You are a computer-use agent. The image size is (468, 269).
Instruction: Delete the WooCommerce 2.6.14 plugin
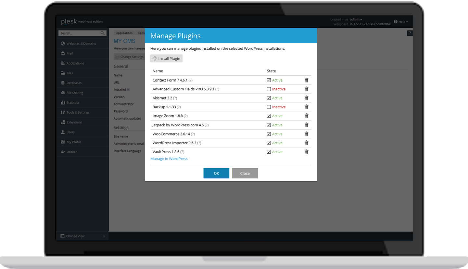click(306, 134)
